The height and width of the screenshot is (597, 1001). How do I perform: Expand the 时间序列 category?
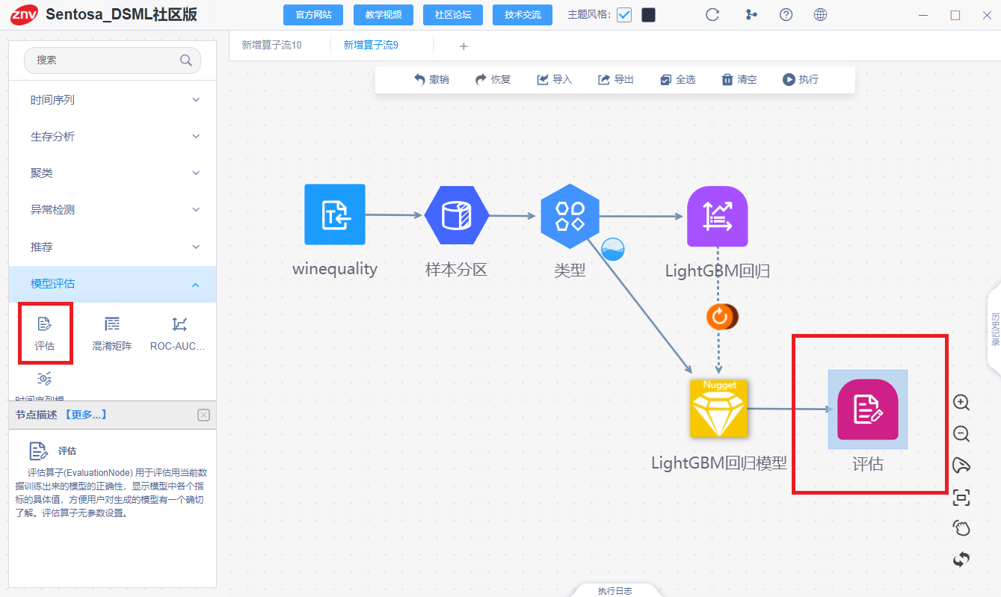(x=113, y=99)
